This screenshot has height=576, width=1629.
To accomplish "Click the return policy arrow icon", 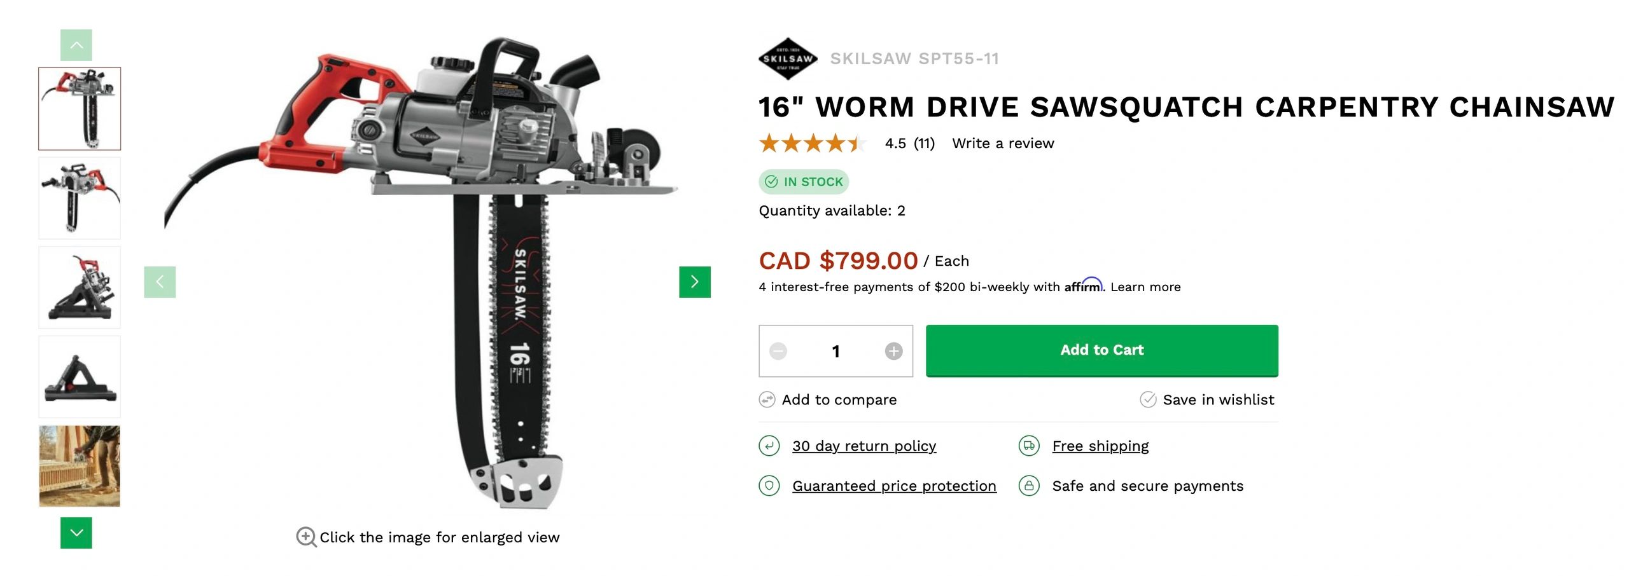I will [769, 446].
